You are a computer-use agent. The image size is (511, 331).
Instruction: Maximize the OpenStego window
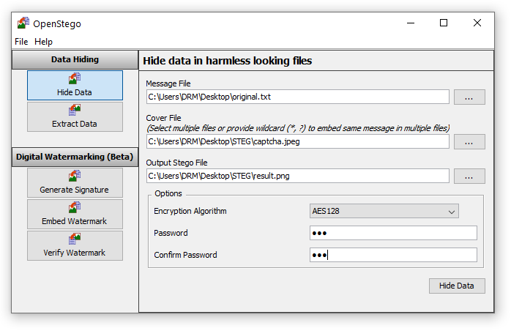[x=444, y=23]
